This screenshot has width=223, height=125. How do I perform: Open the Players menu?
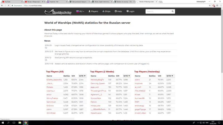(93, 11)
